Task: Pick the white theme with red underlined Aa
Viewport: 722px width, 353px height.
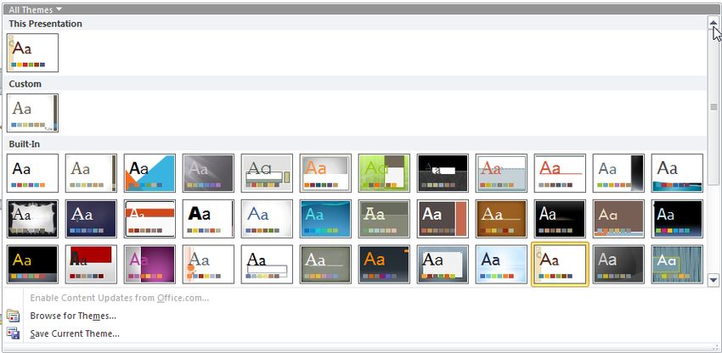Action: [560, 173]
